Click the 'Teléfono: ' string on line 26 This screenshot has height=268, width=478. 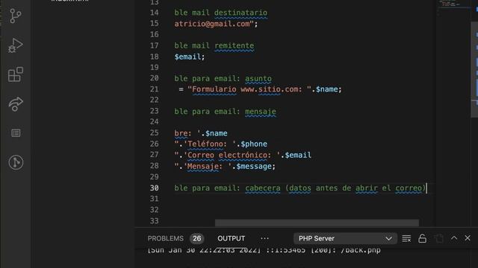tap(210, 144)
